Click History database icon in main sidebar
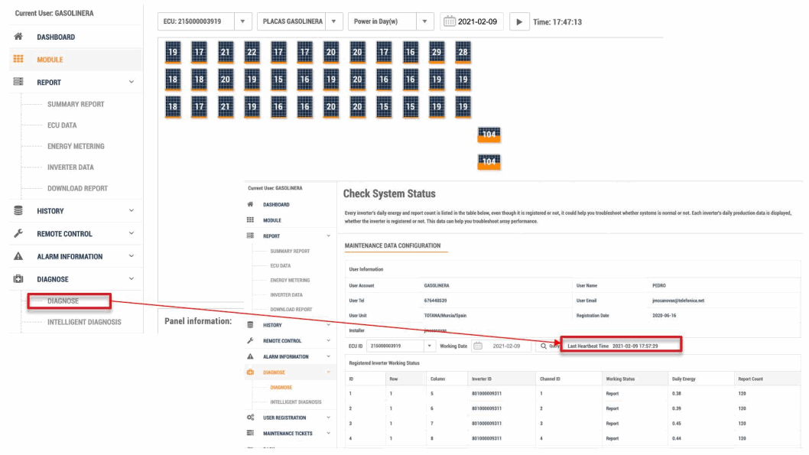809x455 pixels. coord(18,210)
